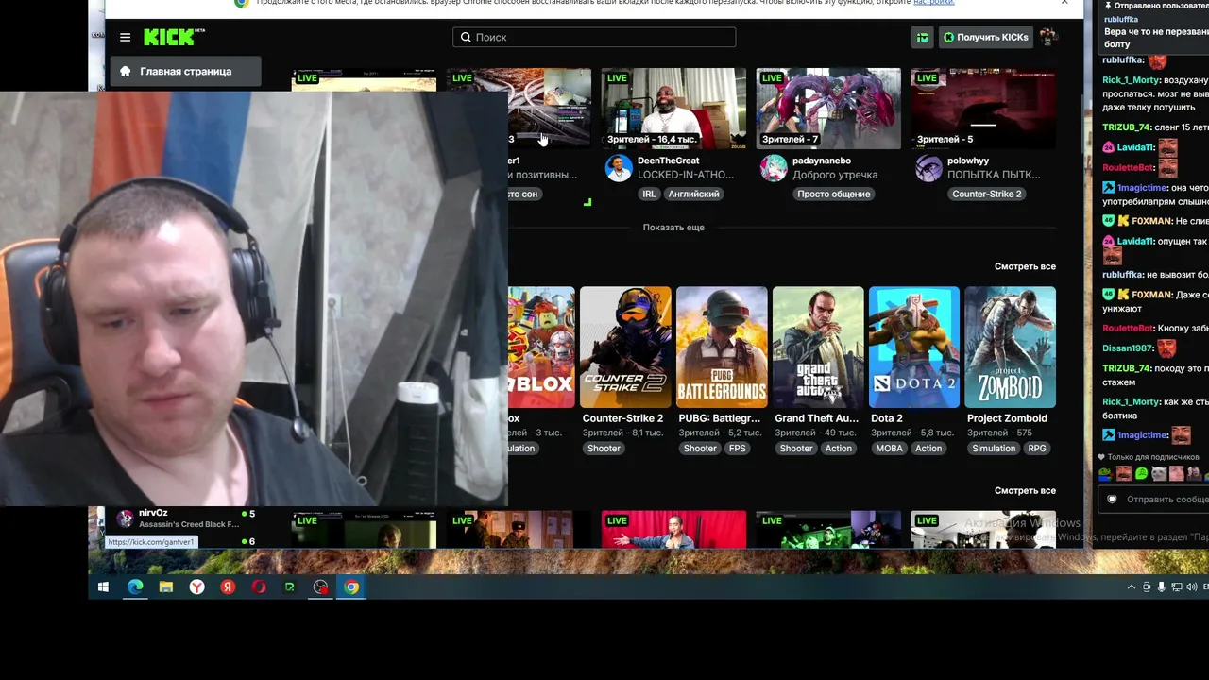This screenshot has width=1209, height=680.
Task: Launch Opera from taskbar
Action: pos(259,587)
